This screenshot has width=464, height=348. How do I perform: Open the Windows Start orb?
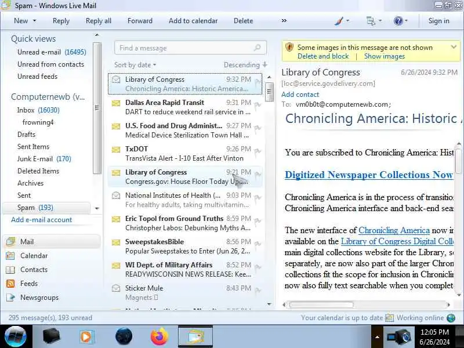click(16, 336)
